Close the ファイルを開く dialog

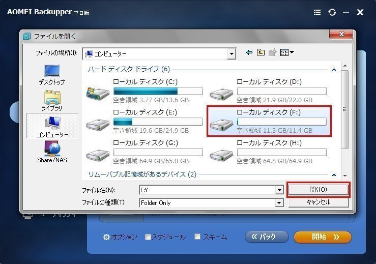tap(341, 34)
